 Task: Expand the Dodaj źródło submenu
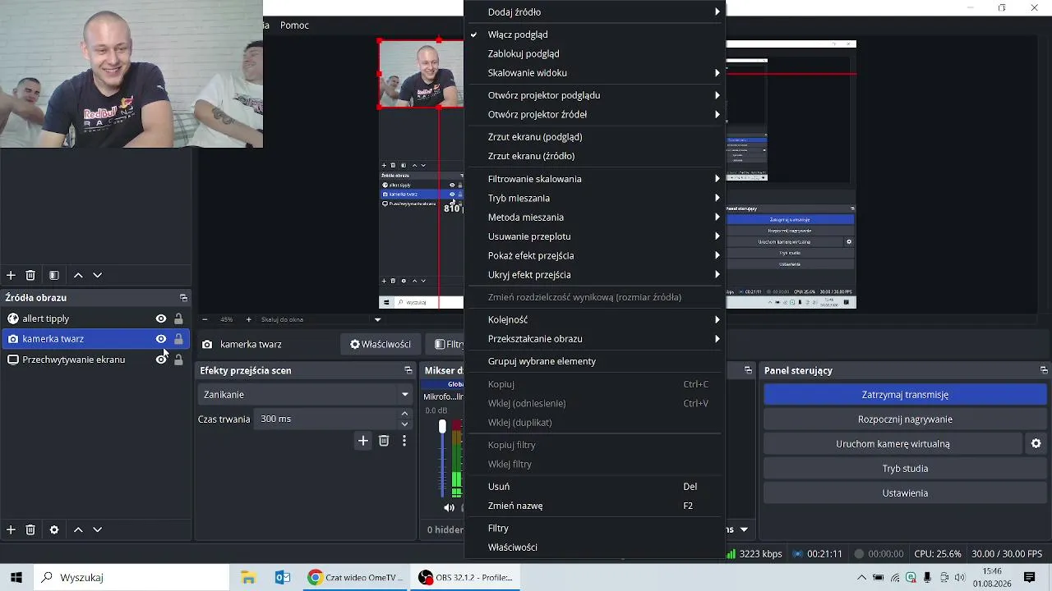[595, 12]
